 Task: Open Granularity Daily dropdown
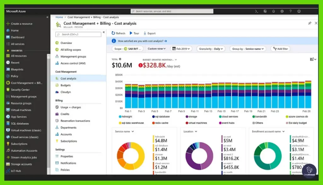[211, 49]
